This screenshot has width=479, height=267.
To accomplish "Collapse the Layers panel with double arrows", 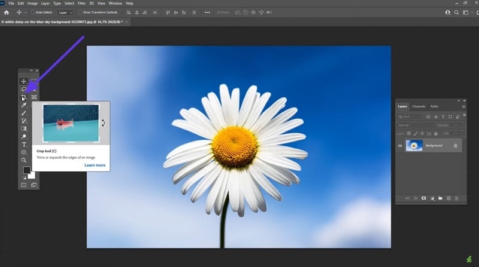I will pos(459,100).
